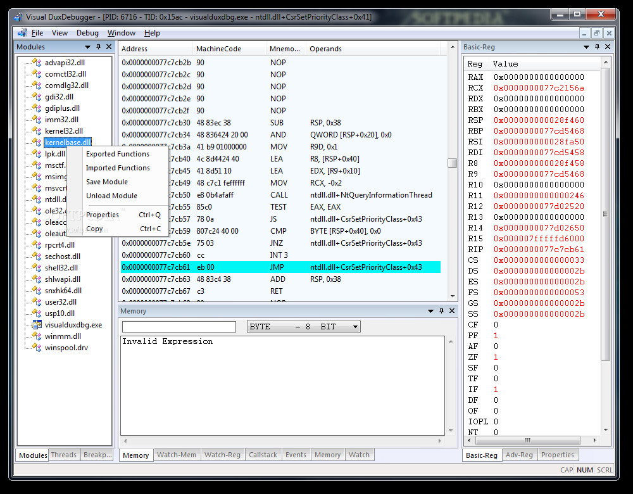The image size is (633, 494).
Task: Switch to the Callstack tab
Action: point(263,455)
